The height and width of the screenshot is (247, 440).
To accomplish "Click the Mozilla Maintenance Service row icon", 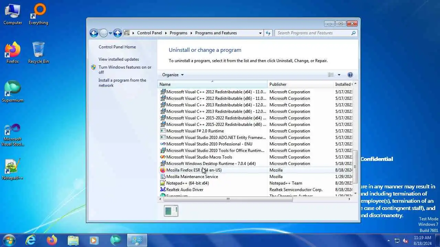I will (x=163, y=177).
